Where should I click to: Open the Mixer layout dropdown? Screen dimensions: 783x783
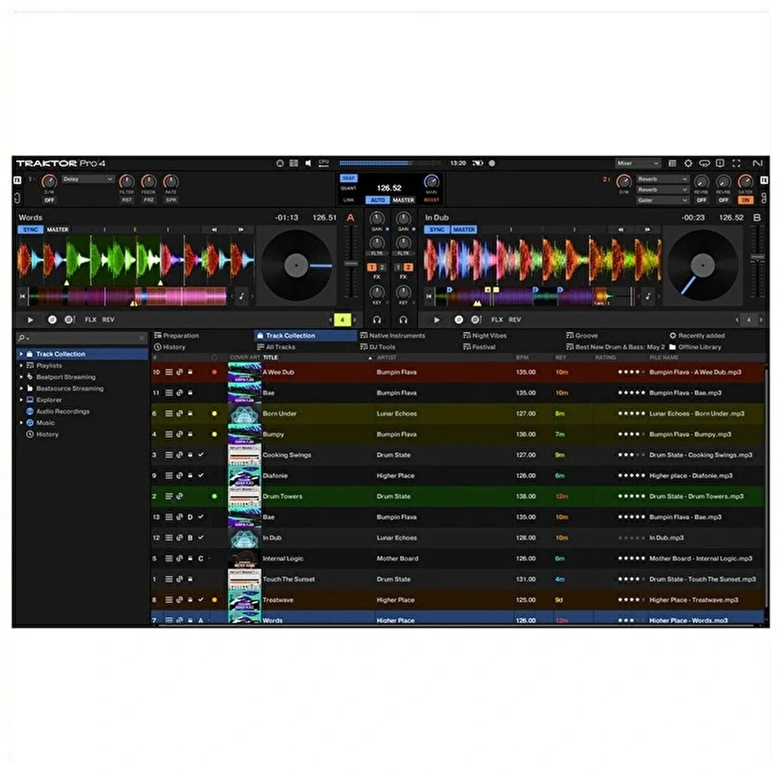pyautogui.click(x=638, y=164)
